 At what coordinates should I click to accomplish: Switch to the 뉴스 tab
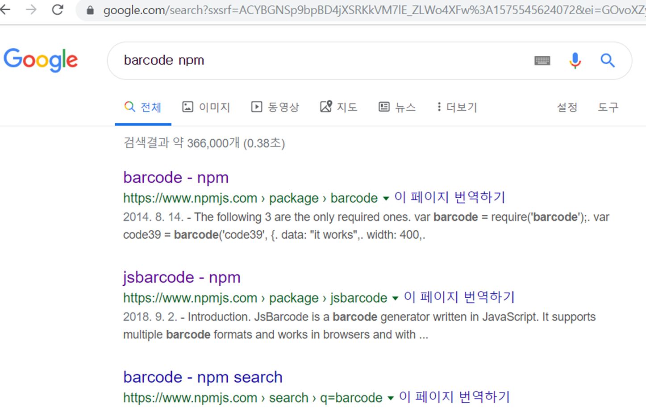point(397,107)
